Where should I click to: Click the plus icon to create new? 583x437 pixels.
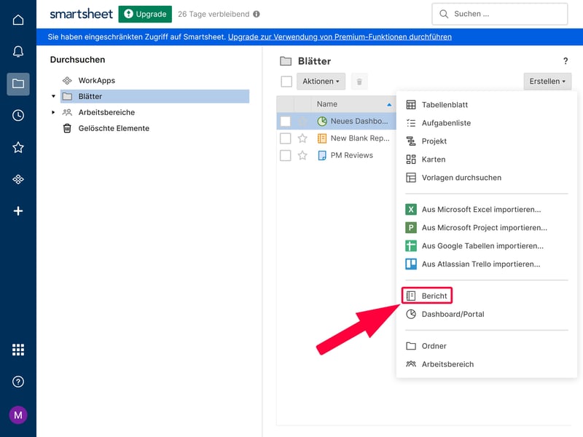click(18, 211)
